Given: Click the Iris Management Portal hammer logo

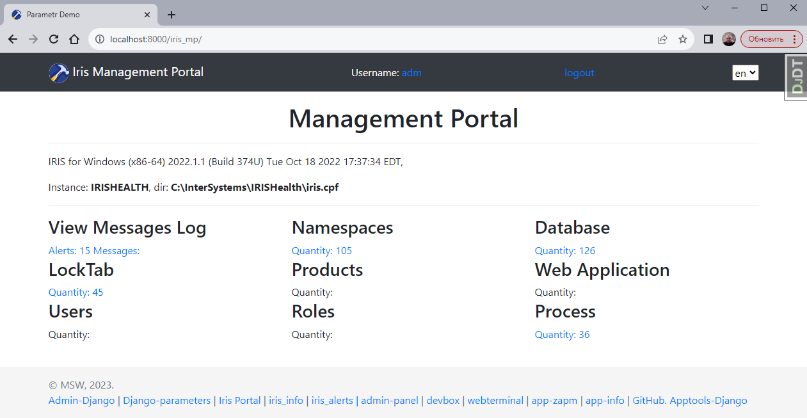Looking at the screenshot, I should click(59, 73).
